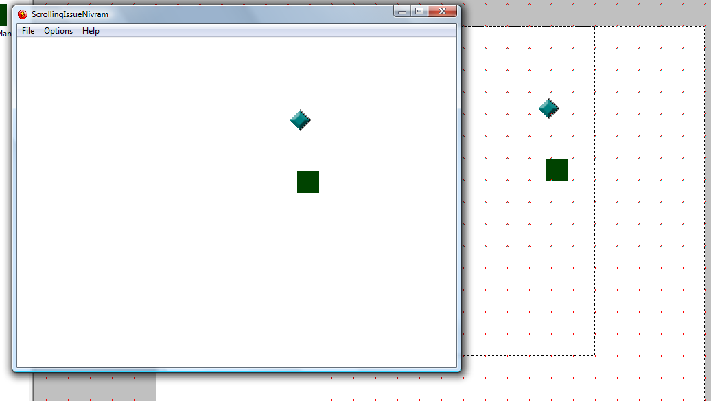Minimize the ScrollingIssueNivram window
Image resolution: width=711 pixels, height=401 pixels.
pyautogui.click(x=402, y=12)
